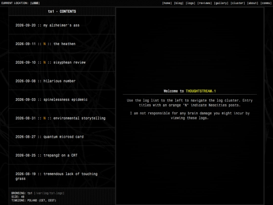273x205 pixels.
Task: Click the orange N beside "sisyphean review"
Action: coord(44,62)
